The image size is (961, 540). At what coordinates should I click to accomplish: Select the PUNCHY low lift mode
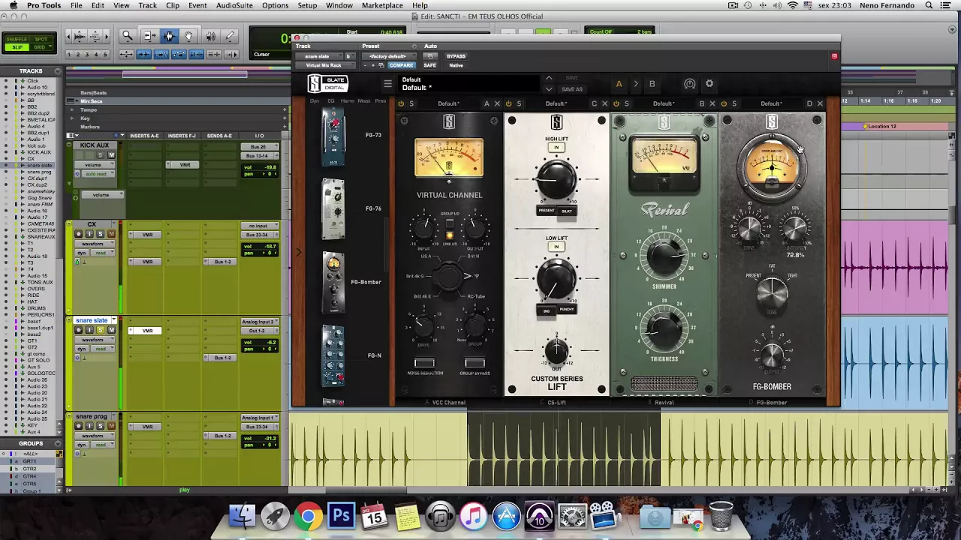(x=567, y=310)
